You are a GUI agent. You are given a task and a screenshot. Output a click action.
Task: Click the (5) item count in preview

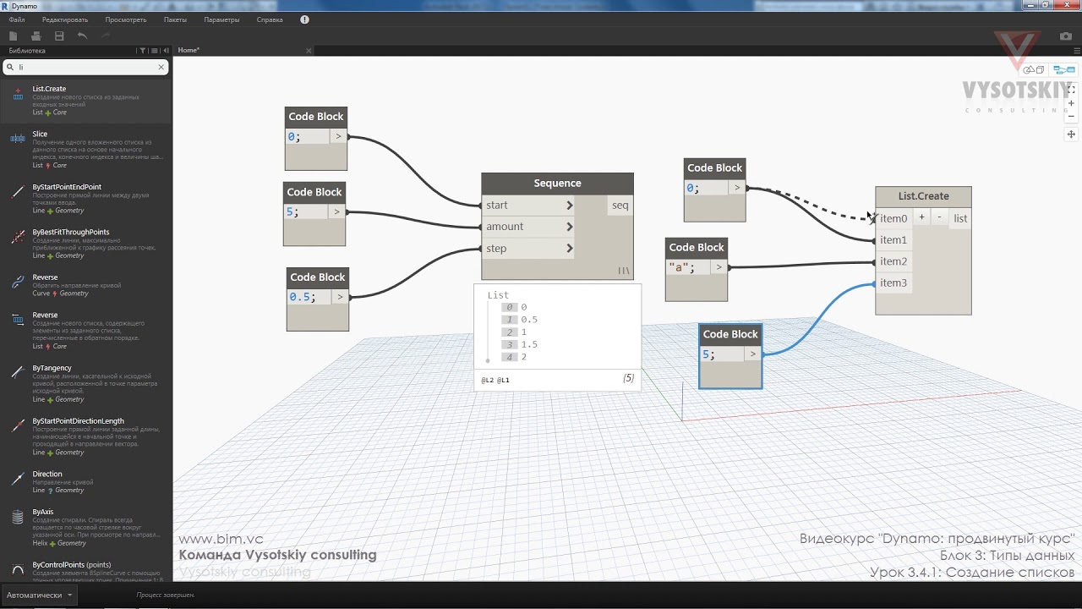(x=628, y=378)
